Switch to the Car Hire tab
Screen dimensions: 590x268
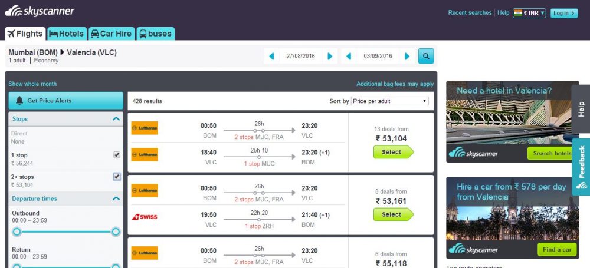112,34
